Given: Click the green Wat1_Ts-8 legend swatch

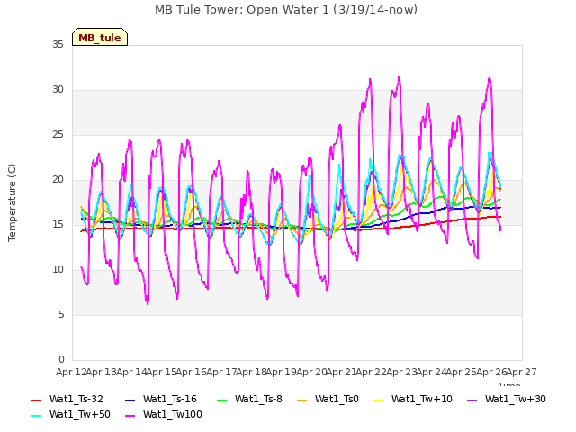Looking at the screenshot, I should 222,400.
